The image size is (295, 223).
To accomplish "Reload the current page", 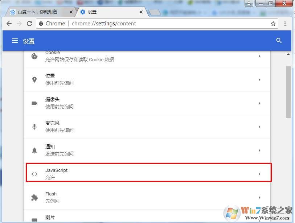I will (x=29, y=24).
